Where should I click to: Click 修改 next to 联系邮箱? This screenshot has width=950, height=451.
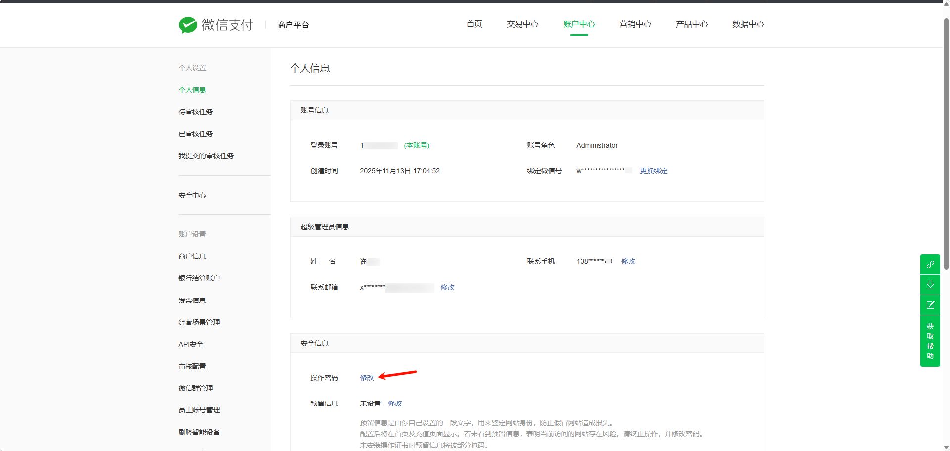pos(447,287)
